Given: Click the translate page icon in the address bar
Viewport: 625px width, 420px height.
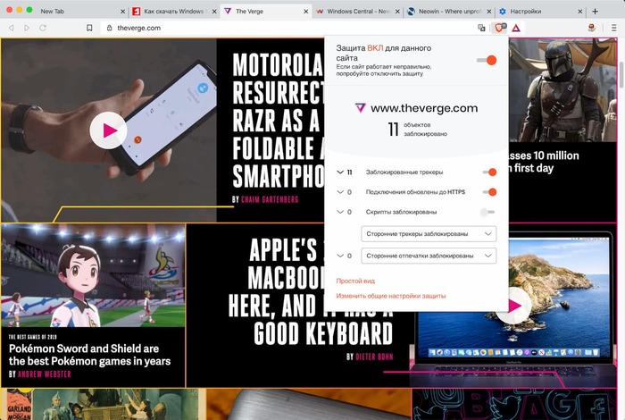Looking at the screenshot, I should 482,28.
